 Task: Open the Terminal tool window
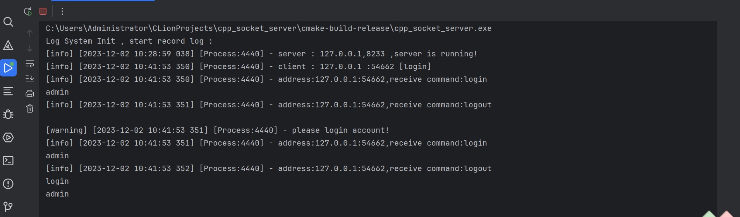click(x=8, y=161)
